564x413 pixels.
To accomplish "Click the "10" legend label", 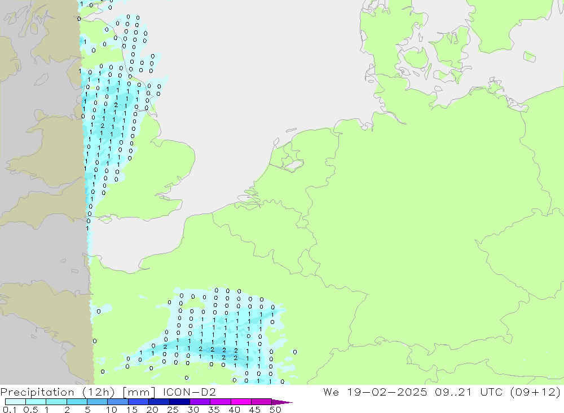I will coord(112,410).
